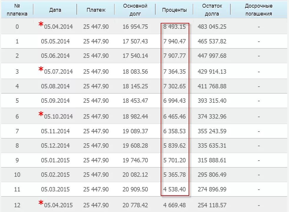The height and width of the screenshot is (212, 289).
Task: Click the red asterisk beside 05.04.2014
Action: (x=41, y=25)
